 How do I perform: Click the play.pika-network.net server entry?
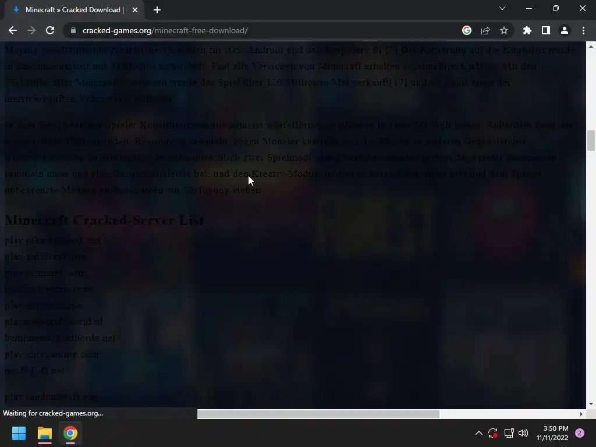52,240
